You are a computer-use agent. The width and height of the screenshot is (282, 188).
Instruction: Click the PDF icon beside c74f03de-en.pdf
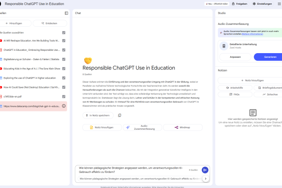[x=1, y=97]
